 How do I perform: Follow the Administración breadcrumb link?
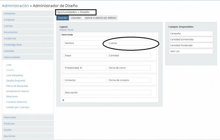point(15,6)
